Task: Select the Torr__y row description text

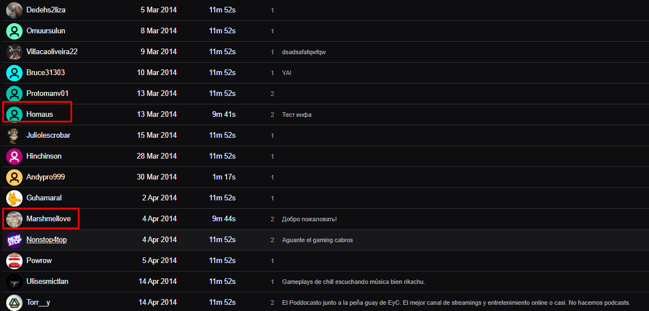Action: (456, 303)
